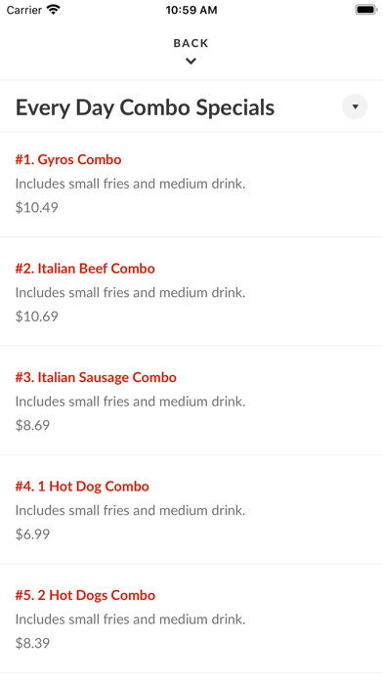The image size is (383, 680).
Task: Tap the description under 2 Hot Dogs Combo
Action: click(x=131, y=619)
